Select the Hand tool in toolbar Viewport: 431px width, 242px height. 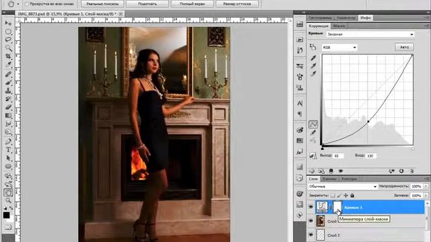pos(8,193)
